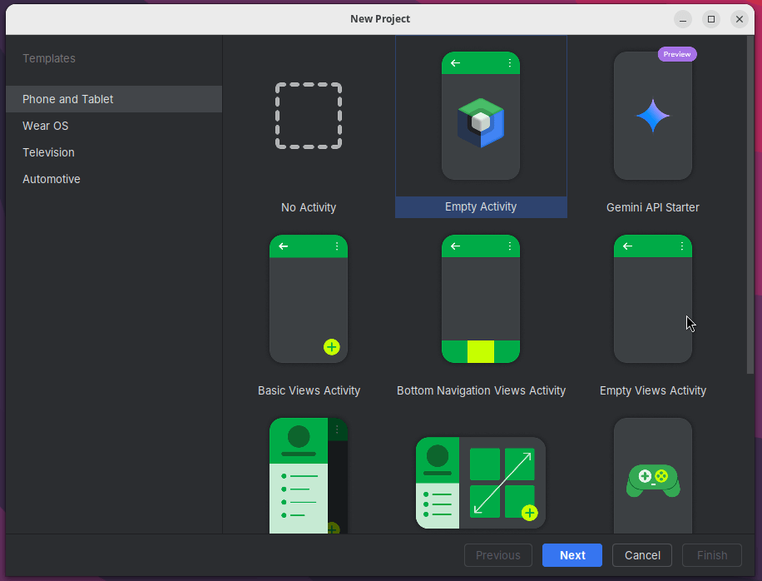Select the Basic Views Activity template
Screen dimensions: 762x581
pos(309,299)
